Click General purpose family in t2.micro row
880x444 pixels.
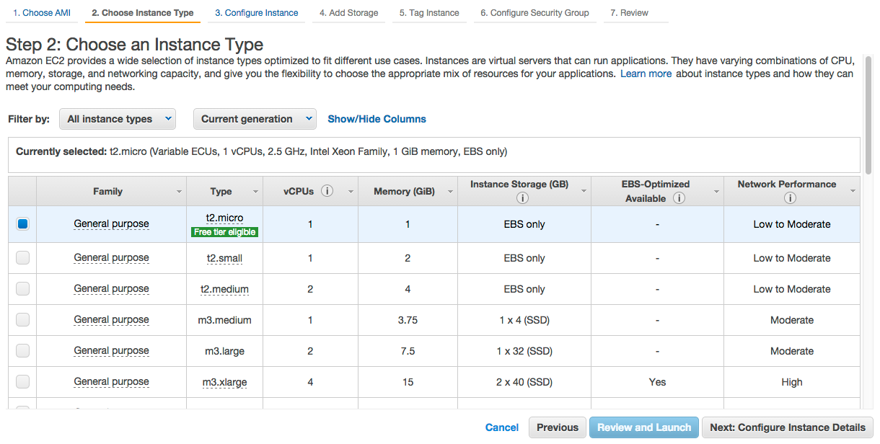[x=111, y=224]
